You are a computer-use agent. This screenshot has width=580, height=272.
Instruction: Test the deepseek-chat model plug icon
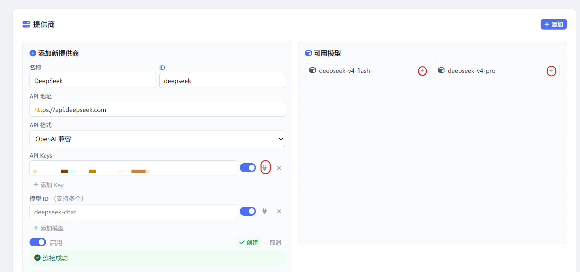click(x=265, y=211)
